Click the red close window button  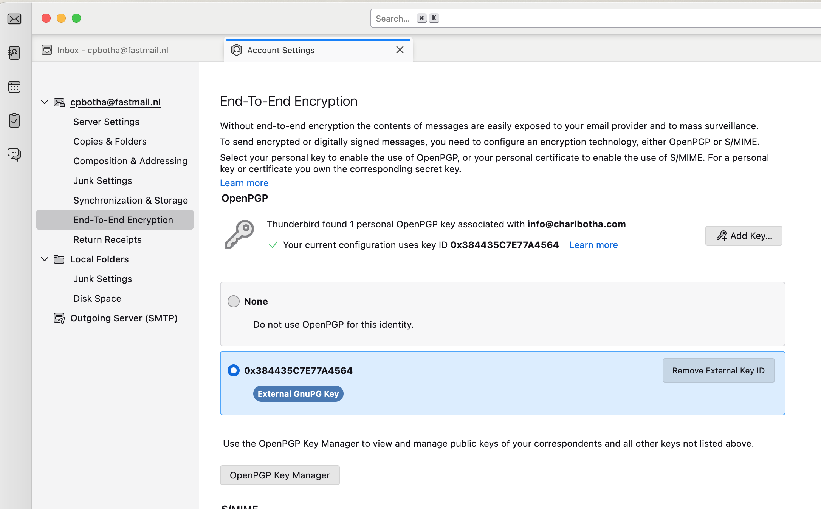click(x=46, y=18)
